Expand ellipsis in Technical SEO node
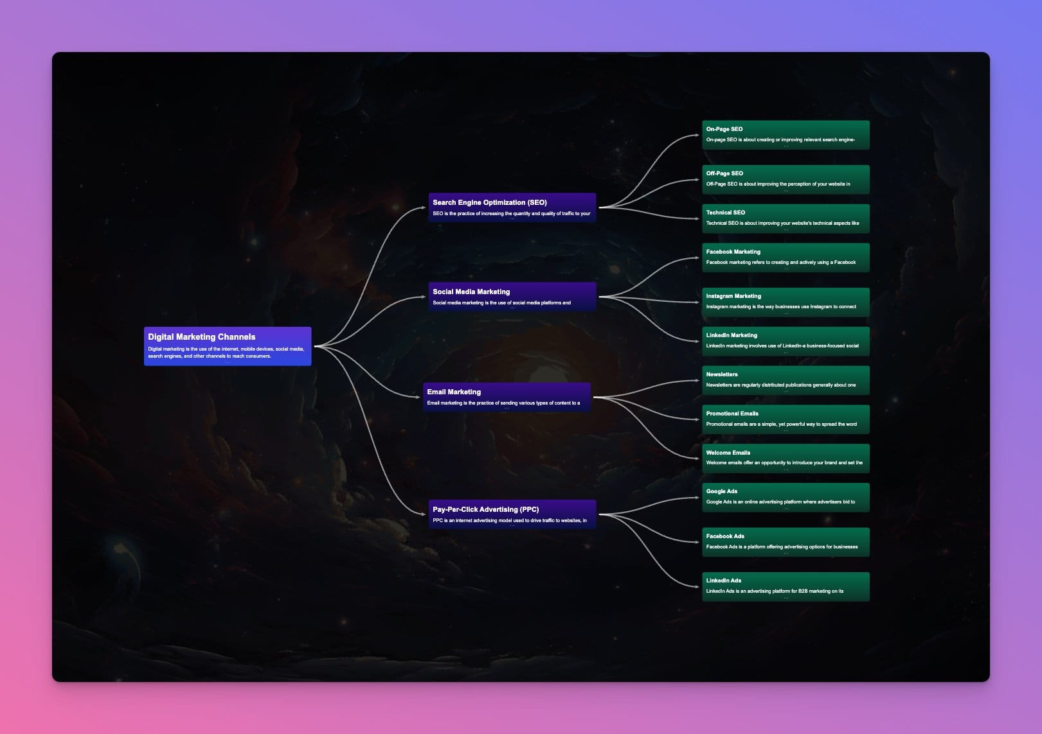The width and height of the screenshot is (1042, 734). click(786, 229)
